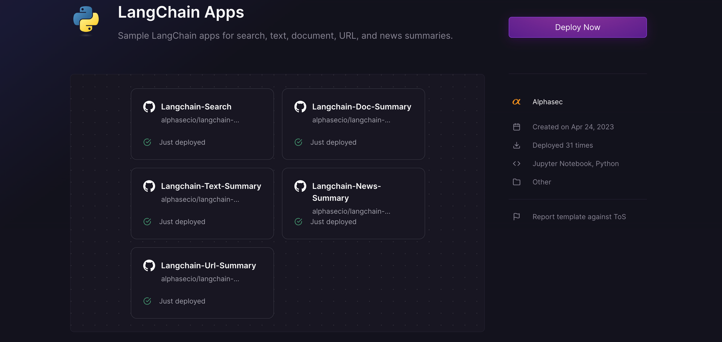Click the flag icon next to Report template
This screenshot has height=342, width=722.
(x=517, y=216)
